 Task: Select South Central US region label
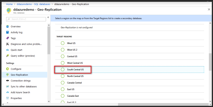(x=75, y=69)
